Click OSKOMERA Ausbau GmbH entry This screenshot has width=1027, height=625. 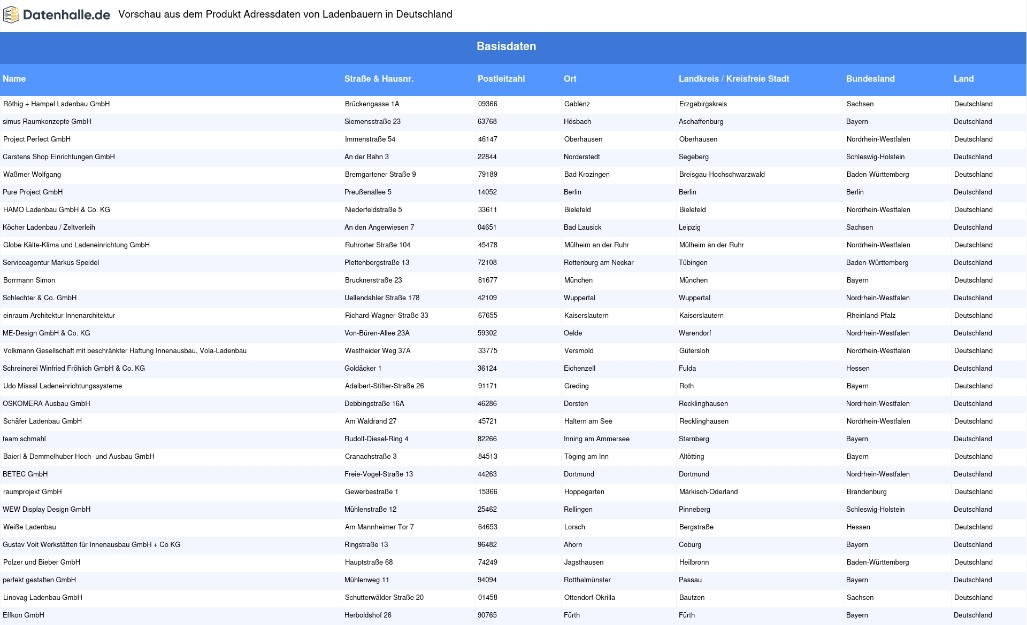pos(47,403)
